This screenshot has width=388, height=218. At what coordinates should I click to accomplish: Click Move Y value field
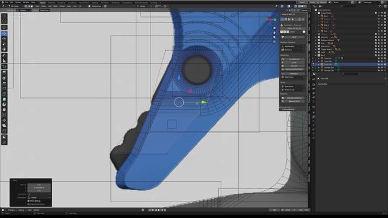pyautogui.click(x=39, y=188)
